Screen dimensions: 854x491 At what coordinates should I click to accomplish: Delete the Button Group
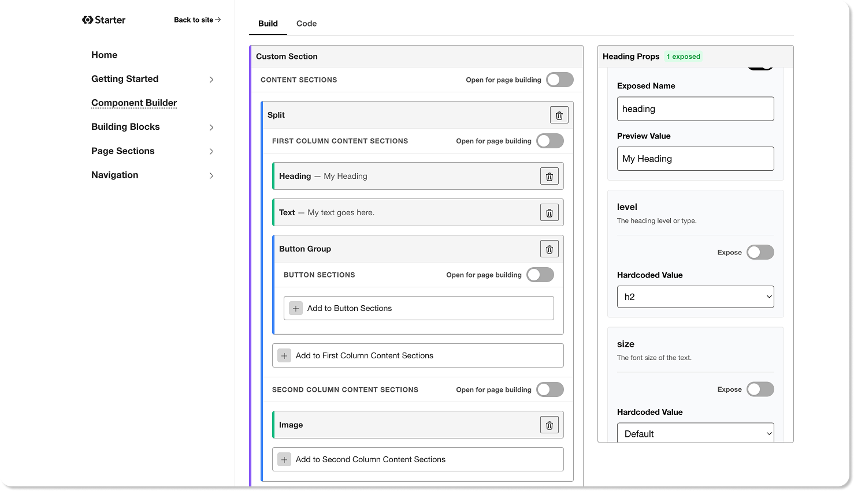[549, 249]
